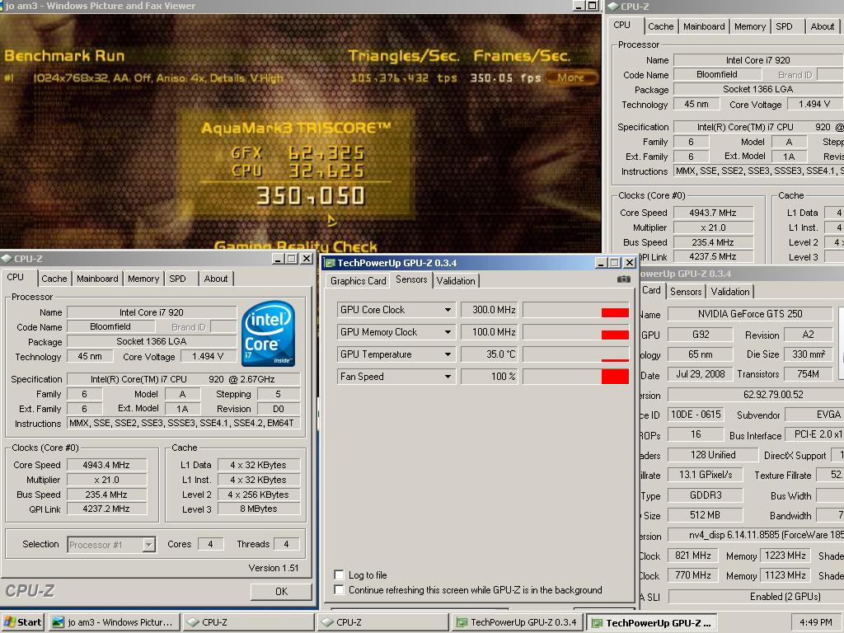Click the 'More' button in AquaMark results
Screen dimensions: 844x633
pos(571,77)
